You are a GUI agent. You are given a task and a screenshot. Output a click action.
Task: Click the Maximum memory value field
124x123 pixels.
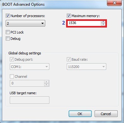84,23
